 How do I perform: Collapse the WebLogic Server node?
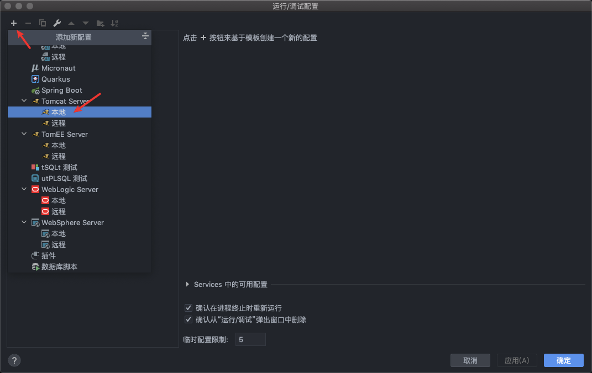(24, 189)
